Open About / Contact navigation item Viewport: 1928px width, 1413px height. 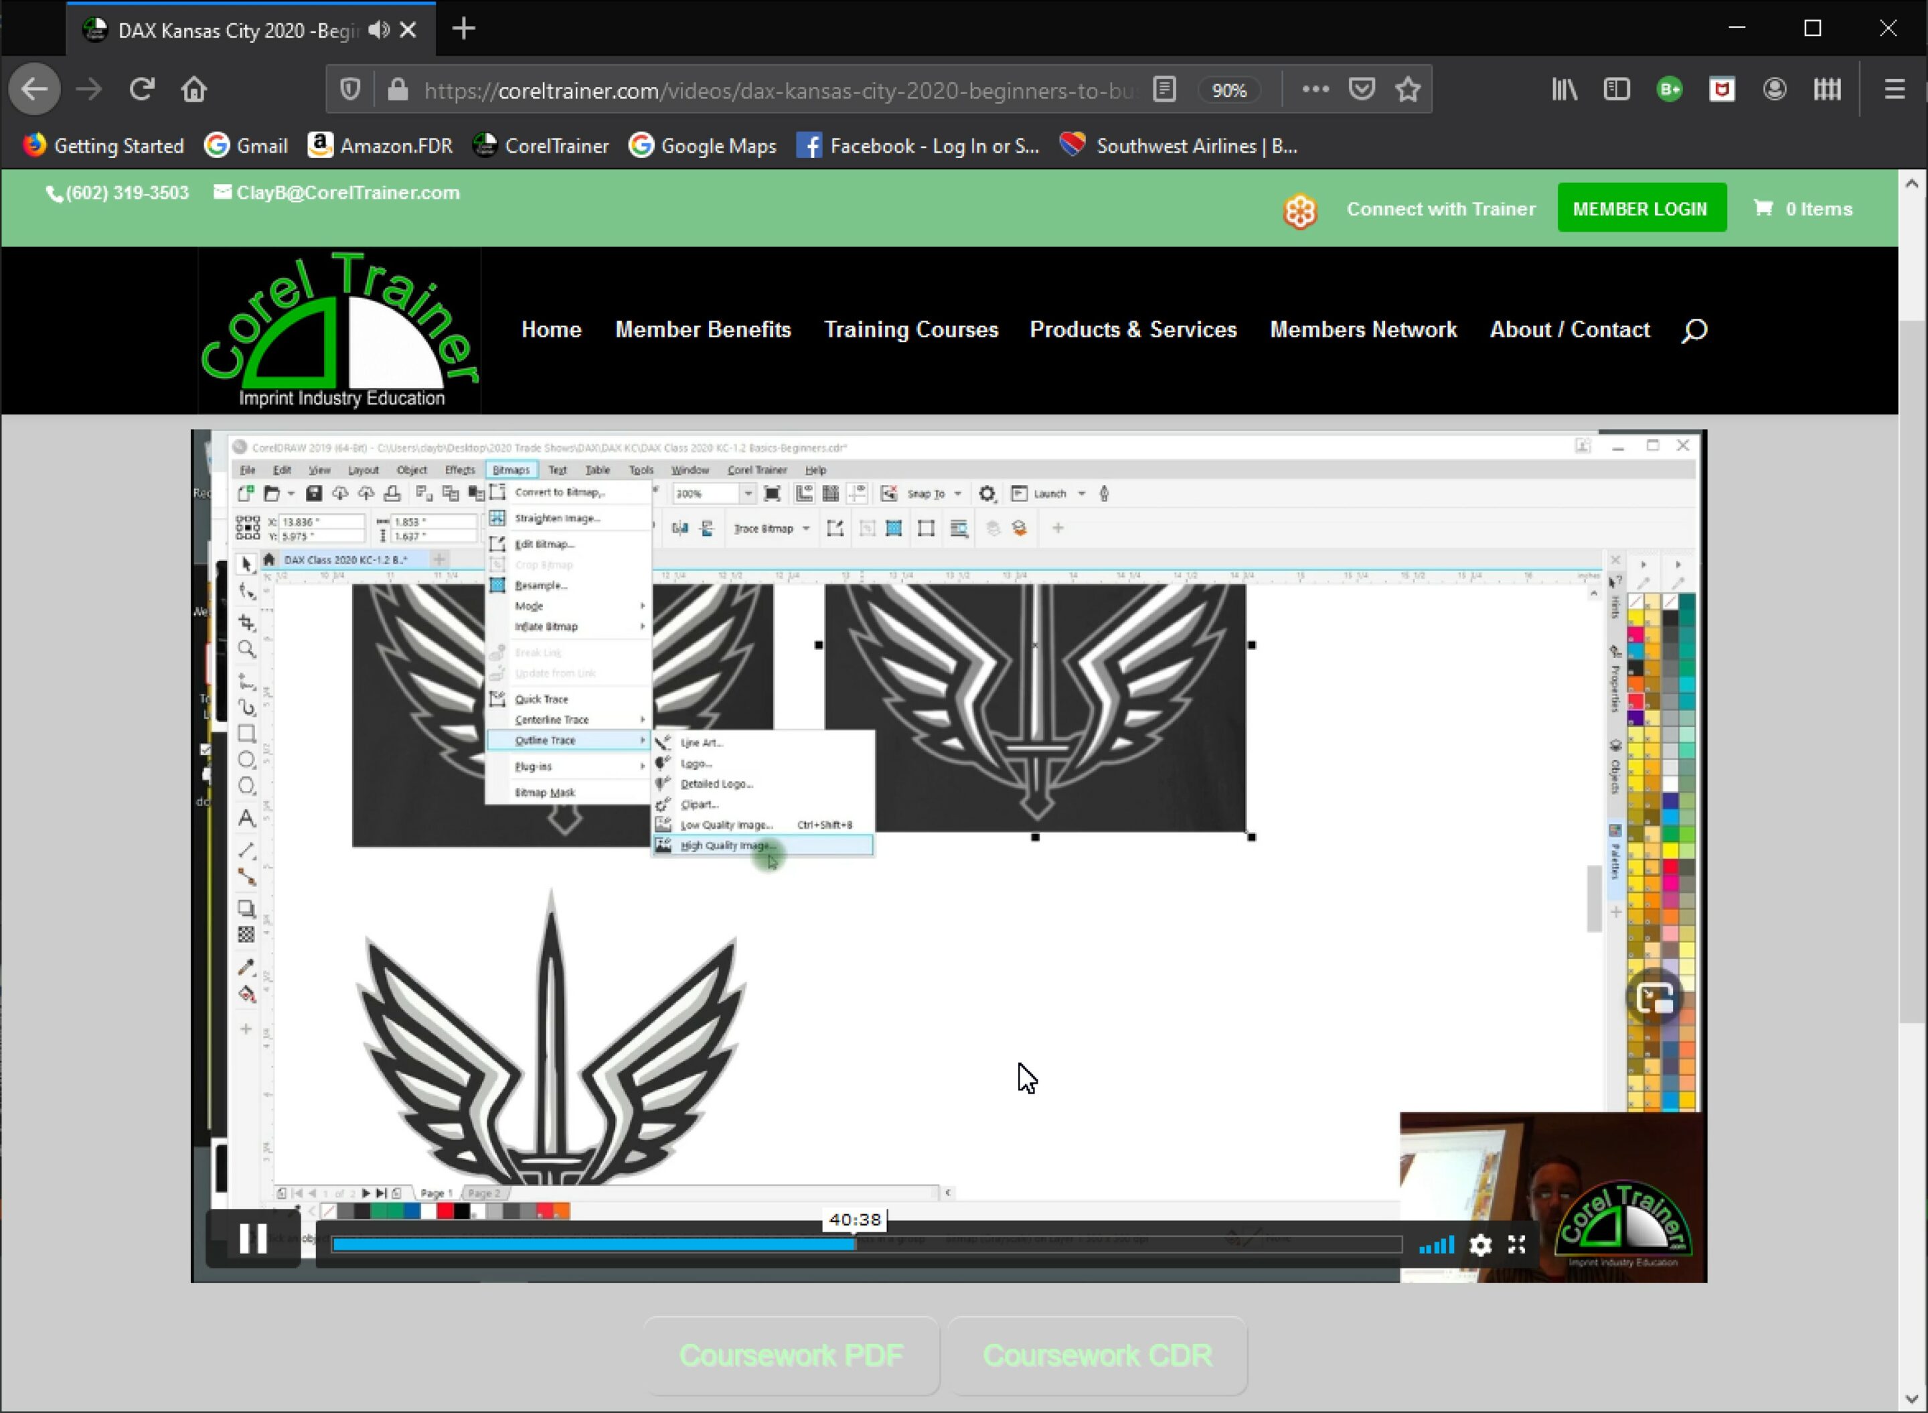point(1570,329)
